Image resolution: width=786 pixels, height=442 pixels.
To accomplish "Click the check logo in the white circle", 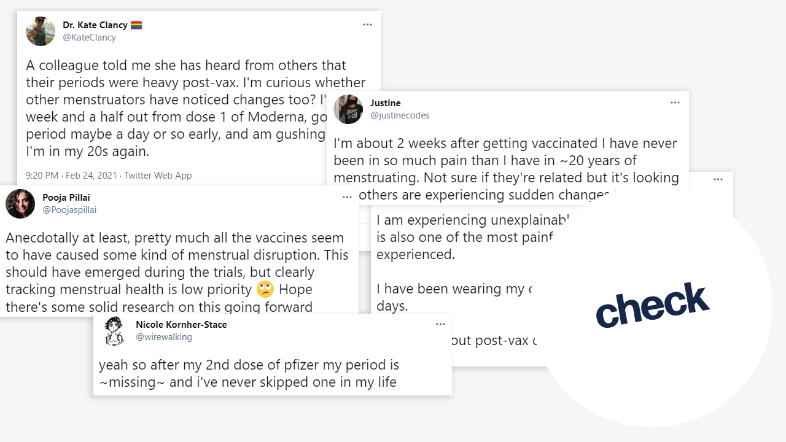I will point(653,305).
